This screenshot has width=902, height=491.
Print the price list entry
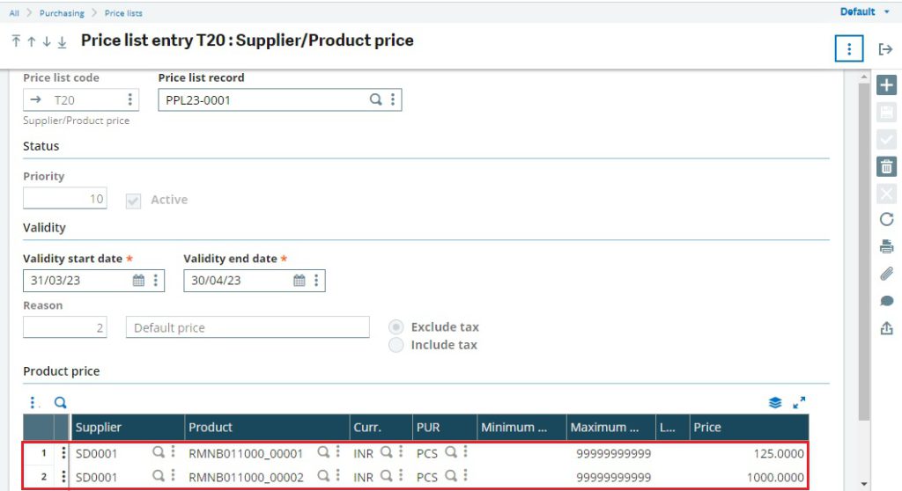tap(886, 246)
